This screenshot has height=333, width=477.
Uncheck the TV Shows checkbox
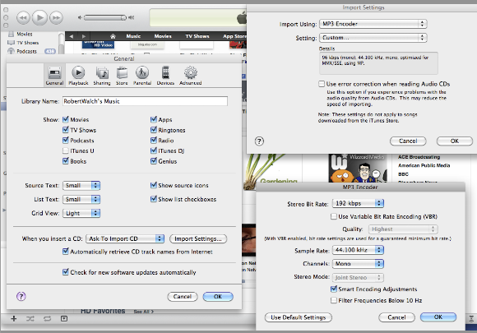pos(66,130)
